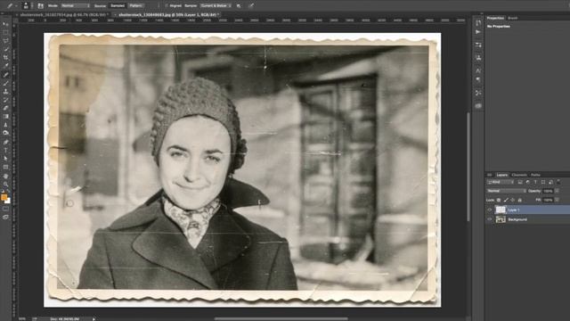Toggle lock image pixels brush icon
The width and height of the screenshot is (570, 321).
pos(506,200)
